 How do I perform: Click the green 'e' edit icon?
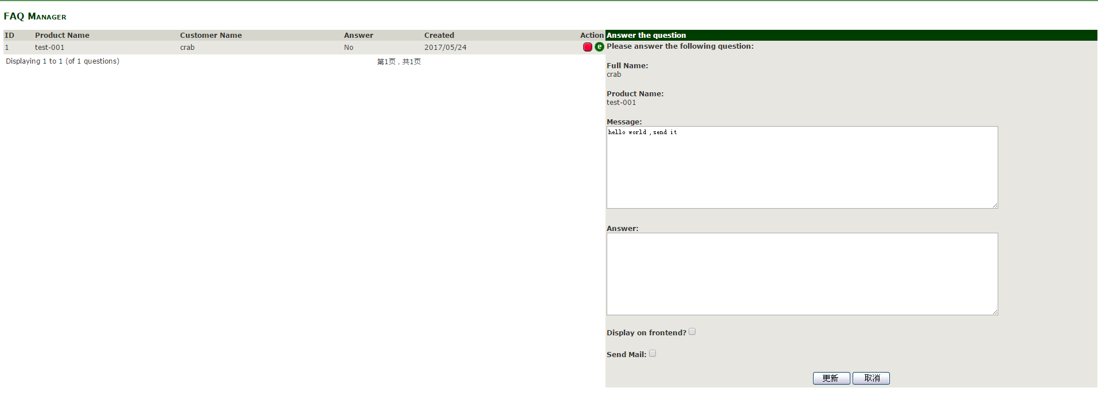pos(599,47)
